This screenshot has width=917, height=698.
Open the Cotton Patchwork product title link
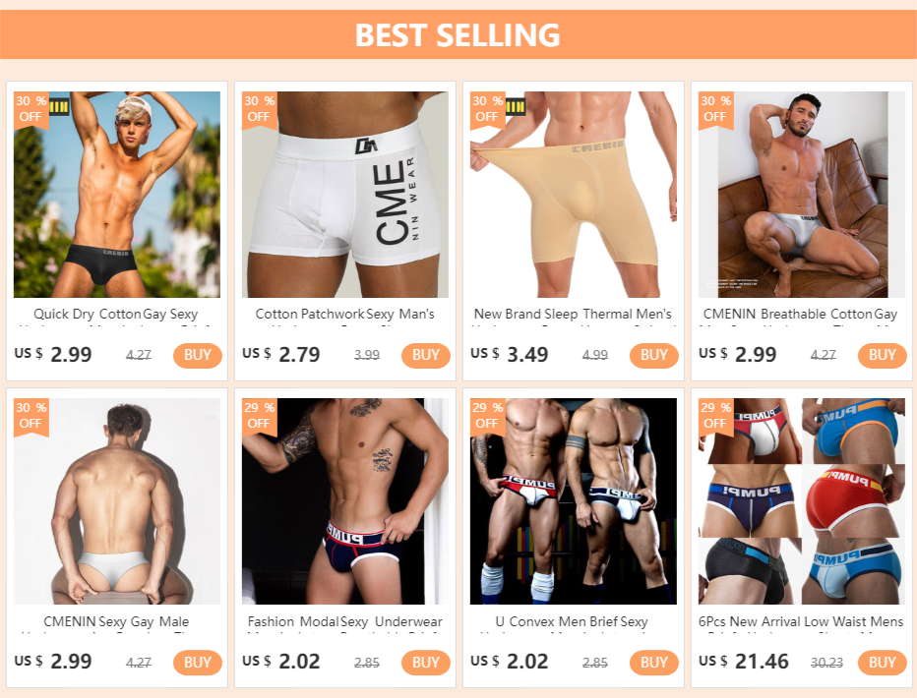[345, 316]
